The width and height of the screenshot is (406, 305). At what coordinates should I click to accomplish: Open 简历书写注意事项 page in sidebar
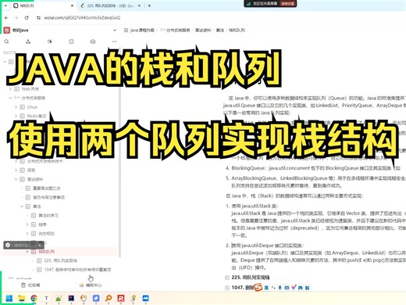48,197
